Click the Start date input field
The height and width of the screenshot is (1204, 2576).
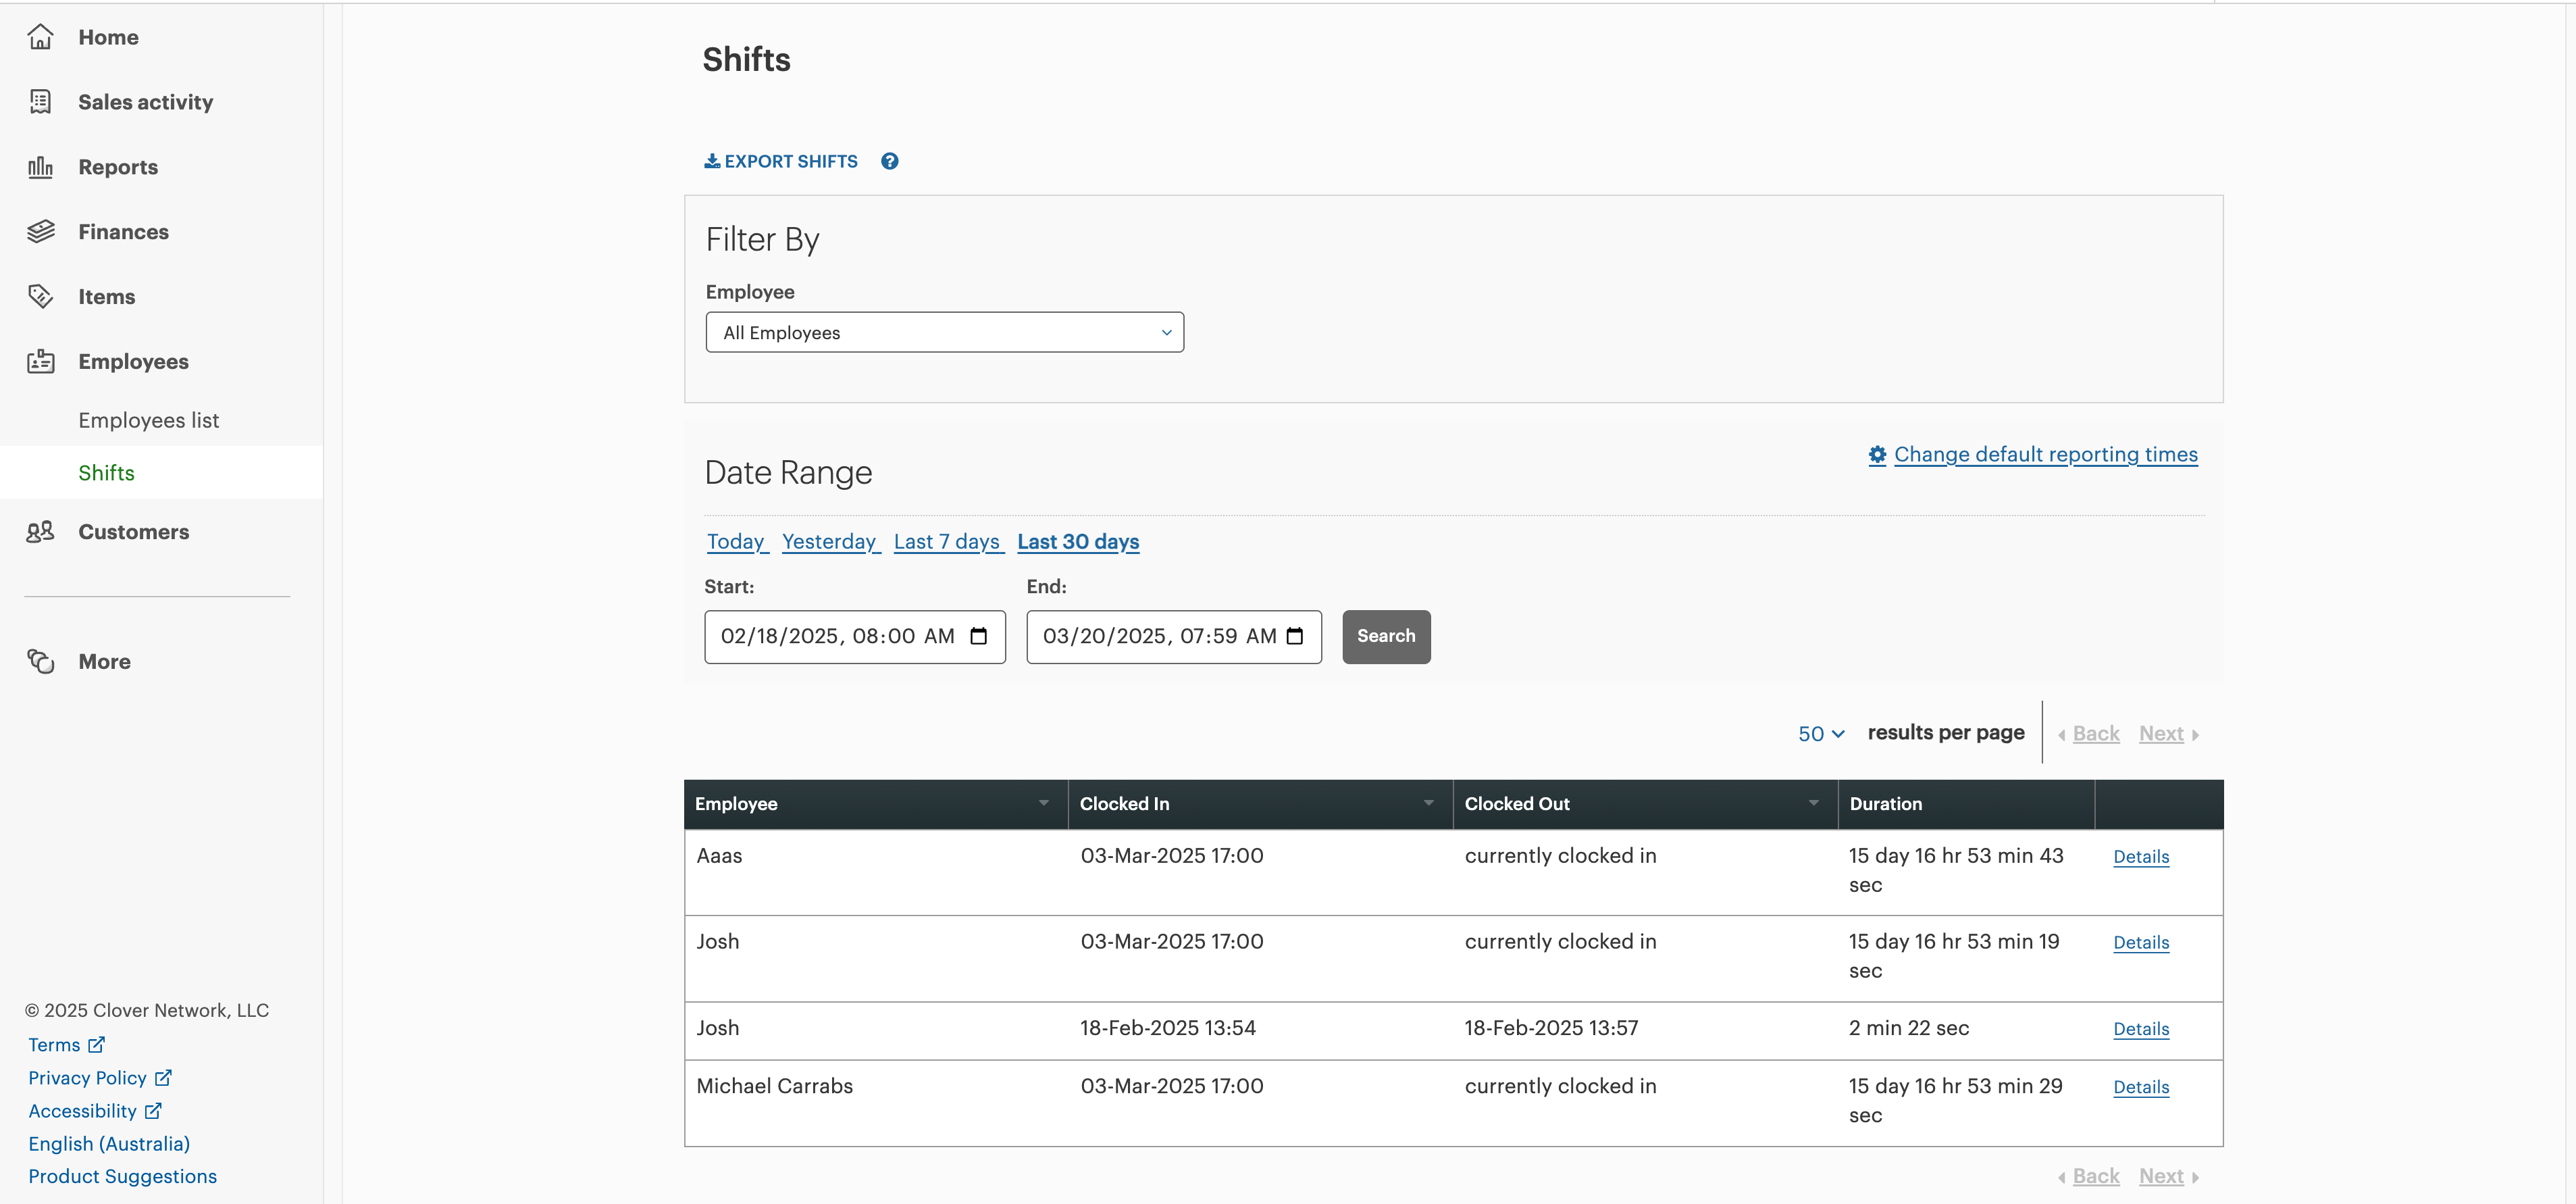[x=836, y=636]
